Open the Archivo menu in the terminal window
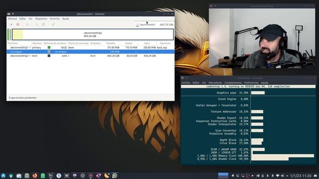The width and height of the screenshot is (319, 179). (x=185, y=83)
